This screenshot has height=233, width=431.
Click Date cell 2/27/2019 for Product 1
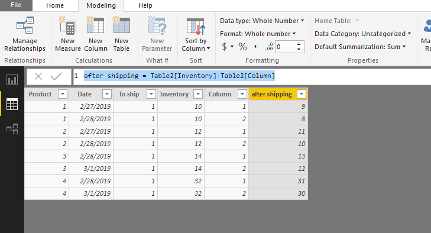(x=91, y=106)
